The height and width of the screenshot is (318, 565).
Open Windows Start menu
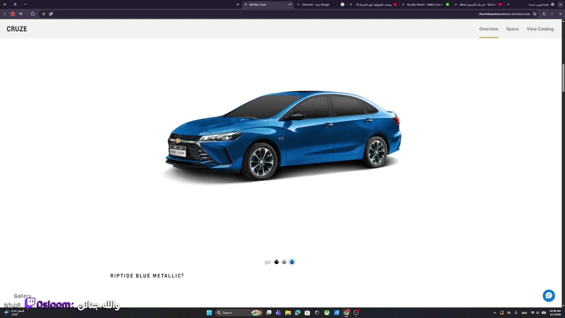[209, 313]
